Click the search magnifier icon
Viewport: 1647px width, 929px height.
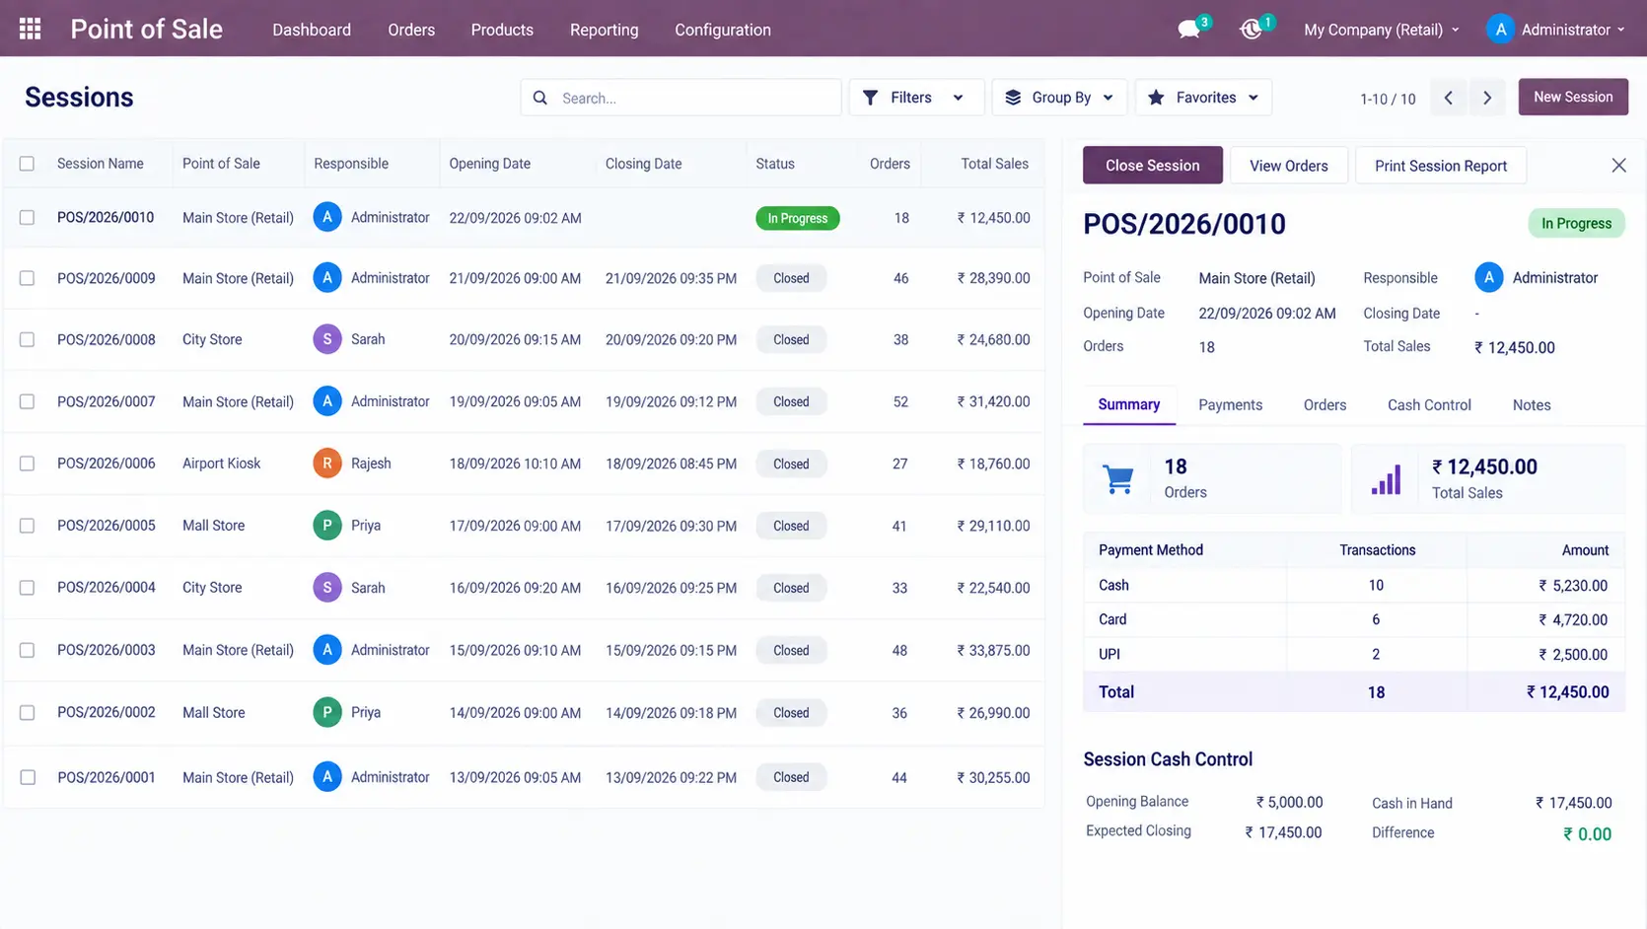tap(539, 98)
